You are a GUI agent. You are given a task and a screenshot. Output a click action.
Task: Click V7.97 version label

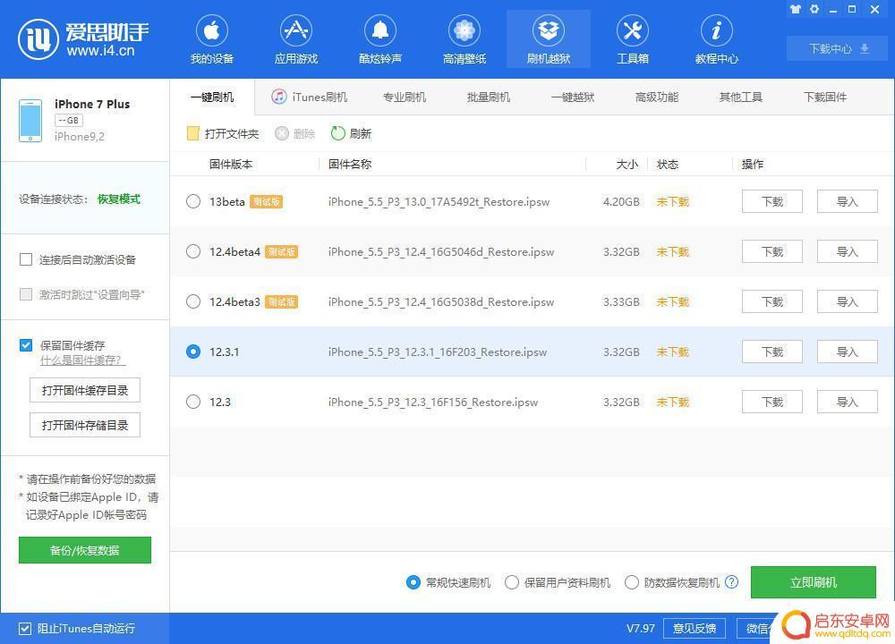(641, 629)
